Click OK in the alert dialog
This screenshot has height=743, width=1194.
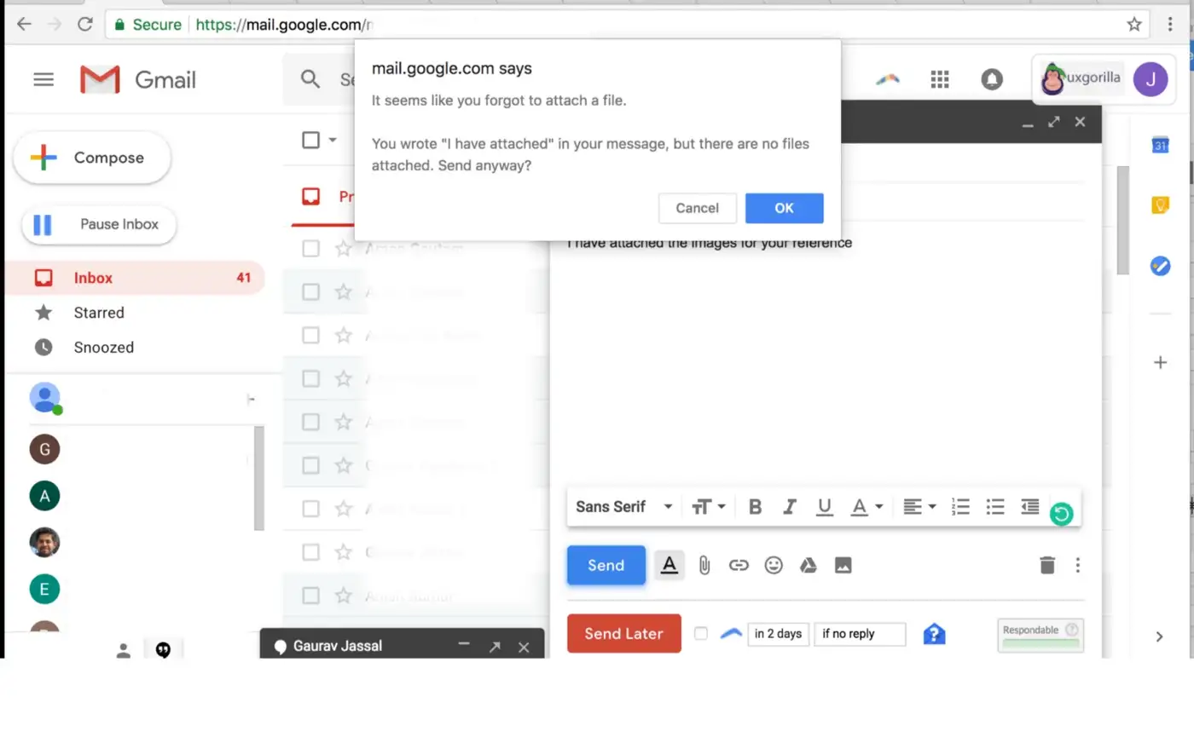(784, 208)
